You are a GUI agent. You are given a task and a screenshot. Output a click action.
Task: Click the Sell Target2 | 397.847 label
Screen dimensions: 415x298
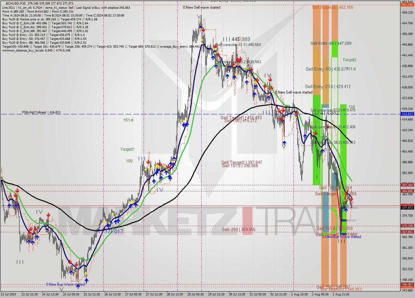click(242, 162)
